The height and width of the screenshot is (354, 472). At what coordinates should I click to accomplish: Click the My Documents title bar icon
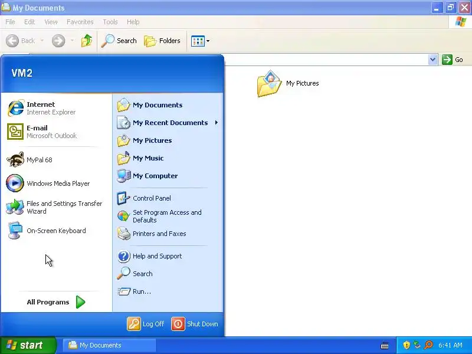6,7
